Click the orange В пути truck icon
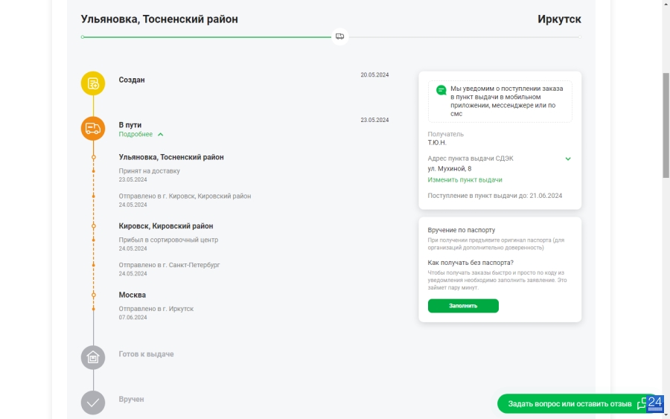The image size is (670, 419). pos(93,128)
